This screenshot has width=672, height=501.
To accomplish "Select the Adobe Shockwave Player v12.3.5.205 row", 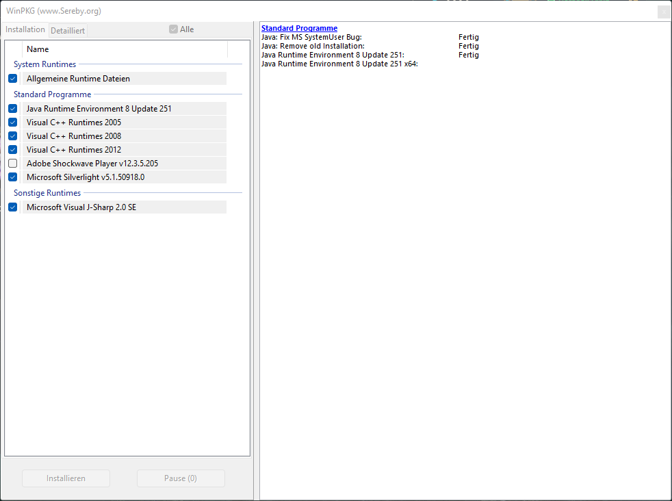I will pyautogui.click(x=125, y=164).
